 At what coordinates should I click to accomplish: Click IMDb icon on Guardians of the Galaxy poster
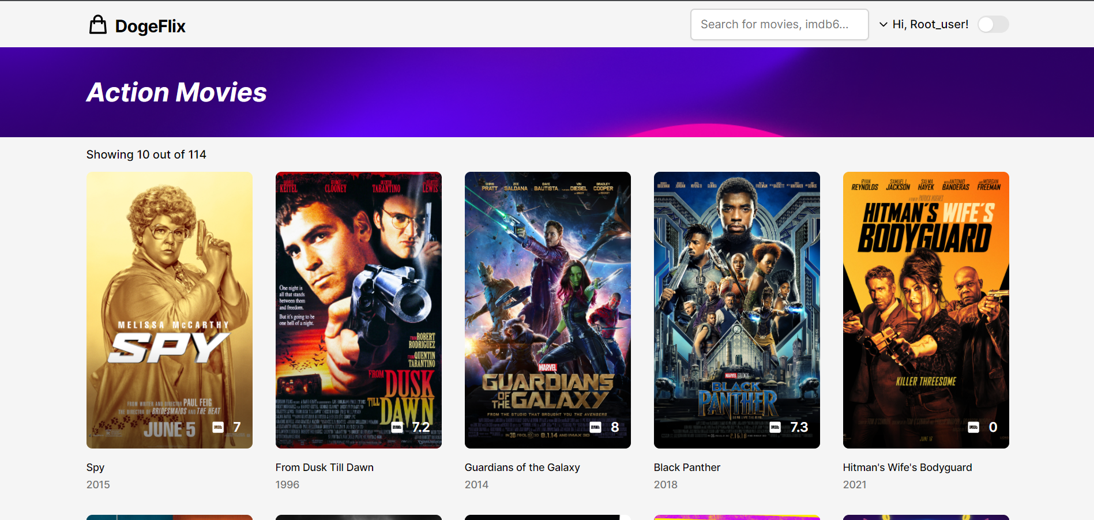[596, 427]
